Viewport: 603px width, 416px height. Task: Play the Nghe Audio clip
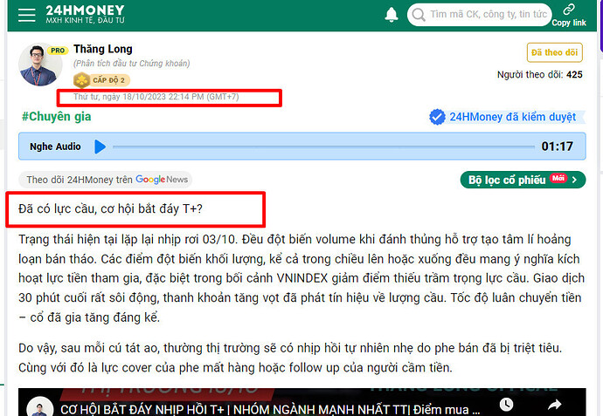pyautogui.click(x=100, y=147)
